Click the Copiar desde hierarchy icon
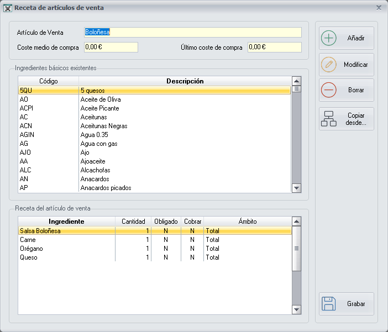 click(x=329, y=119)
